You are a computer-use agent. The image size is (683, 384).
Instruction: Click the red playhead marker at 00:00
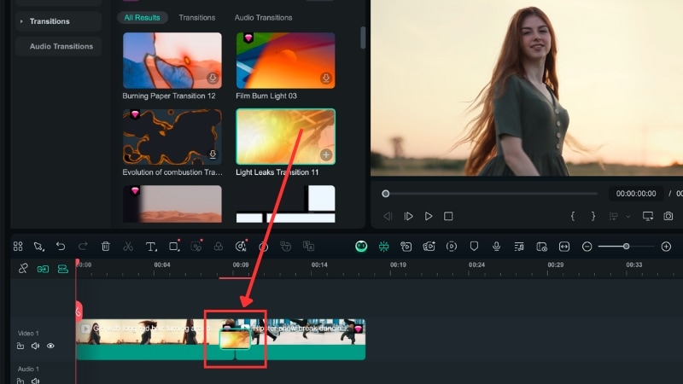coord(78,264)
